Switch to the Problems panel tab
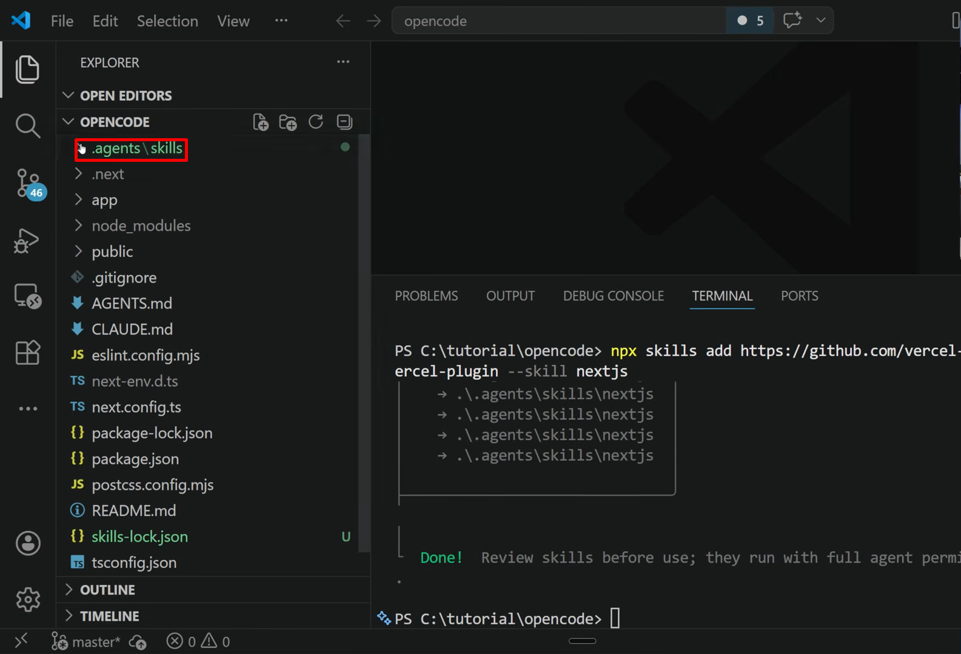Image resolution: width=961 pixels, height=654 pixels. pos(426,296)
